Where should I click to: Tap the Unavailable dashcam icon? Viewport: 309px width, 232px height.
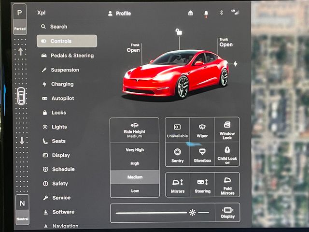[177, 130]
